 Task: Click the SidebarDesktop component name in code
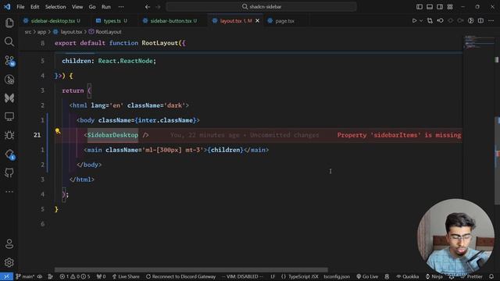[x=112, y=135]
